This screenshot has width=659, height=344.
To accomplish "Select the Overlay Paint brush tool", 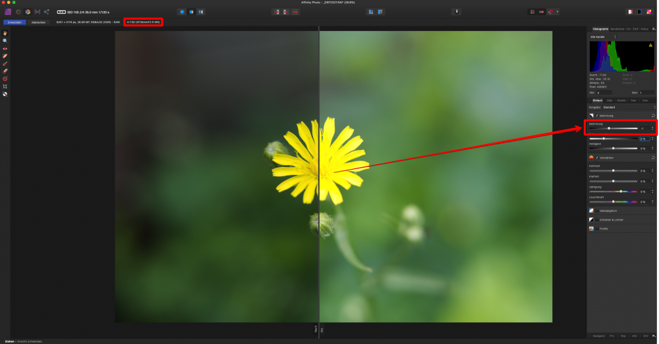I will (5, 64).
